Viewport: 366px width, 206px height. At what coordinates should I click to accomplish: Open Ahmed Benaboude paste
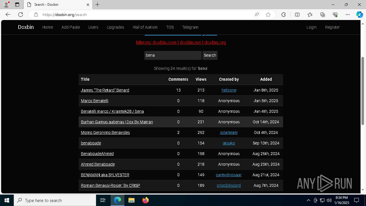click(x=98, y=164)
